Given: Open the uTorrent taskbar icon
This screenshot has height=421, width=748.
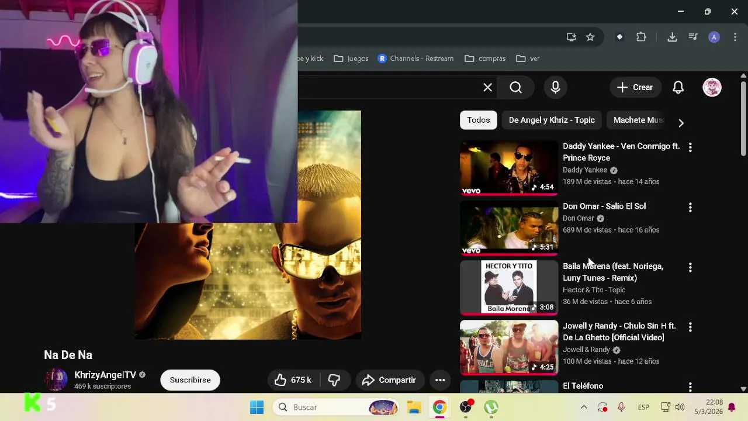Looking at the screenshot, I should click(491, 407).
